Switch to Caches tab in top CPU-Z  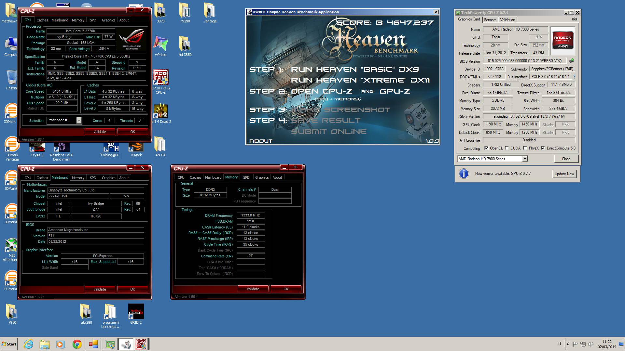pos(42,20)
